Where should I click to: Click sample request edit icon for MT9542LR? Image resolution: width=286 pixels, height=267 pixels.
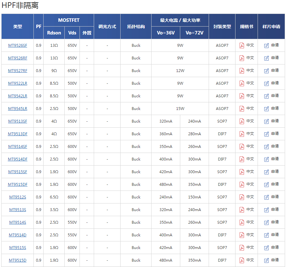(266, 96)
